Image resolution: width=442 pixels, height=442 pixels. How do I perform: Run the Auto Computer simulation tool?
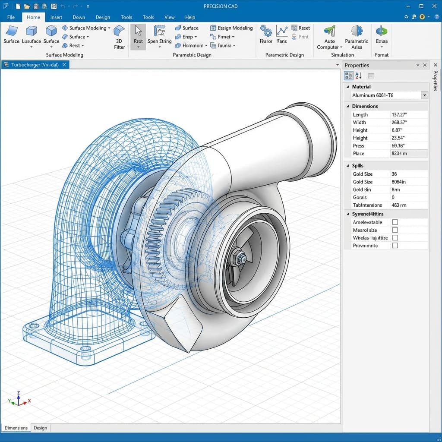(329, 37)
